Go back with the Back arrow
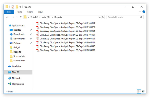Viewport: 150px width, 98px height. [7, 17]
